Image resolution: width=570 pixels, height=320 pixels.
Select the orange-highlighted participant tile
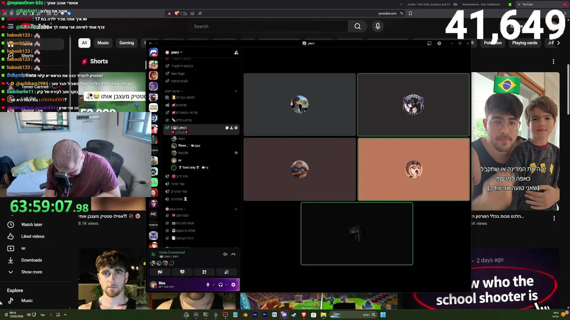pos(413,169)
